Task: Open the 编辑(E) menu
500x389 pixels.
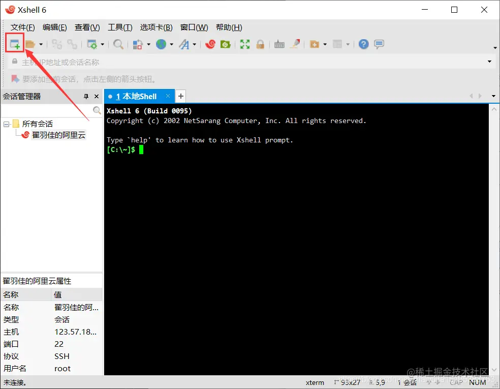Action: 55,27
